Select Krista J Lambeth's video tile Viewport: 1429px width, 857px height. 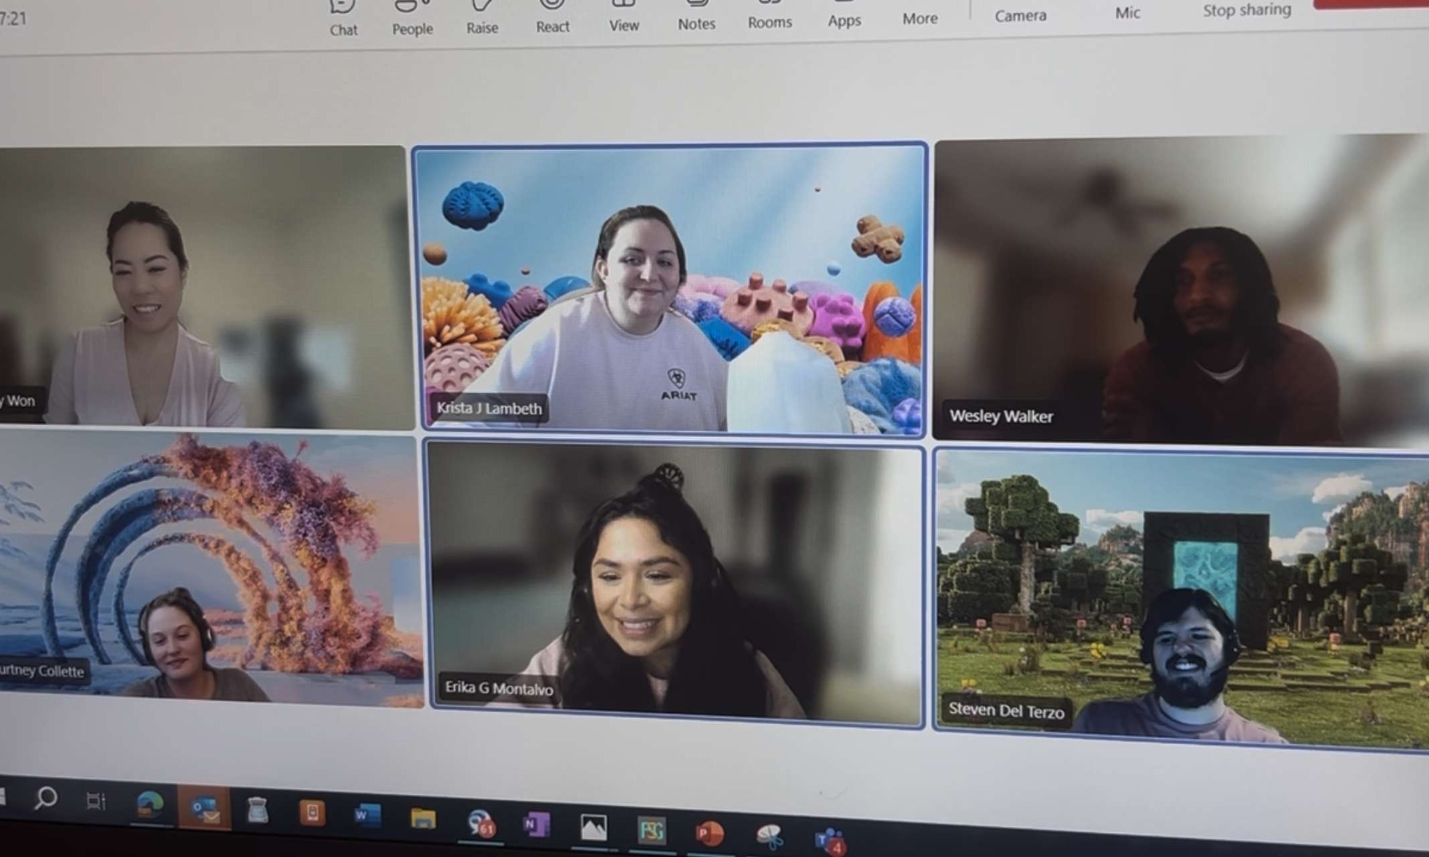(x=670, y=288)
